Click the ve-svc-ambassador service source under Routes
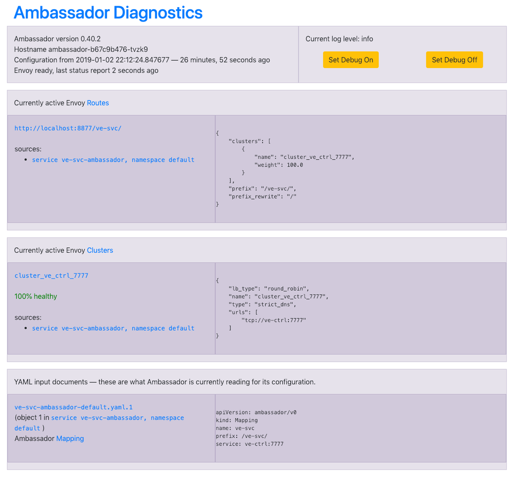Viewport: 512px width, 477px height. click(113, 160)
